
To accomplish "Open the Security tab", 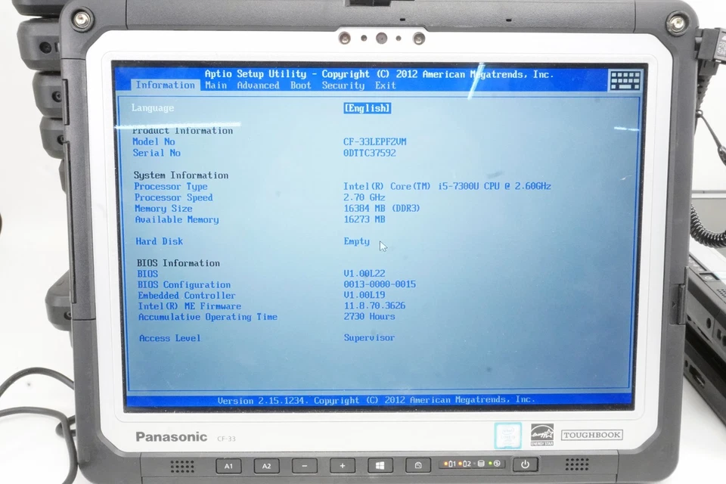I will tap(343, 85).
